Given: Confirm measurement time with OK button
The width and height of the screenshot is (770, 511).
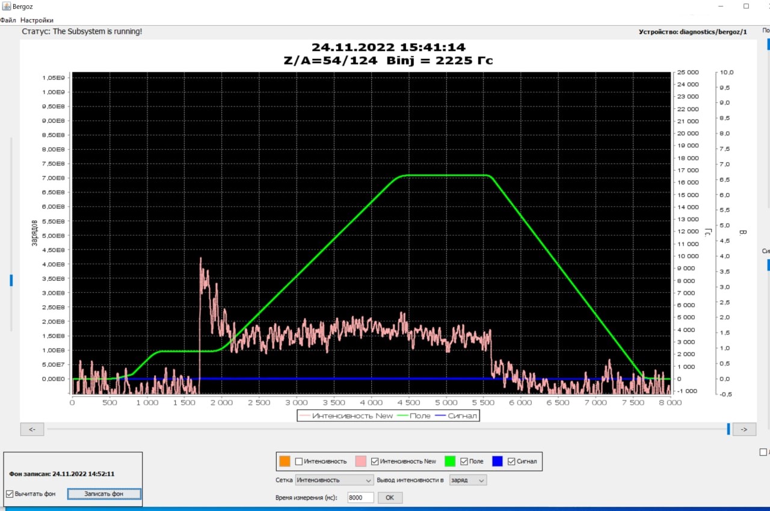Looking at the screenshot, I should 389,497.
